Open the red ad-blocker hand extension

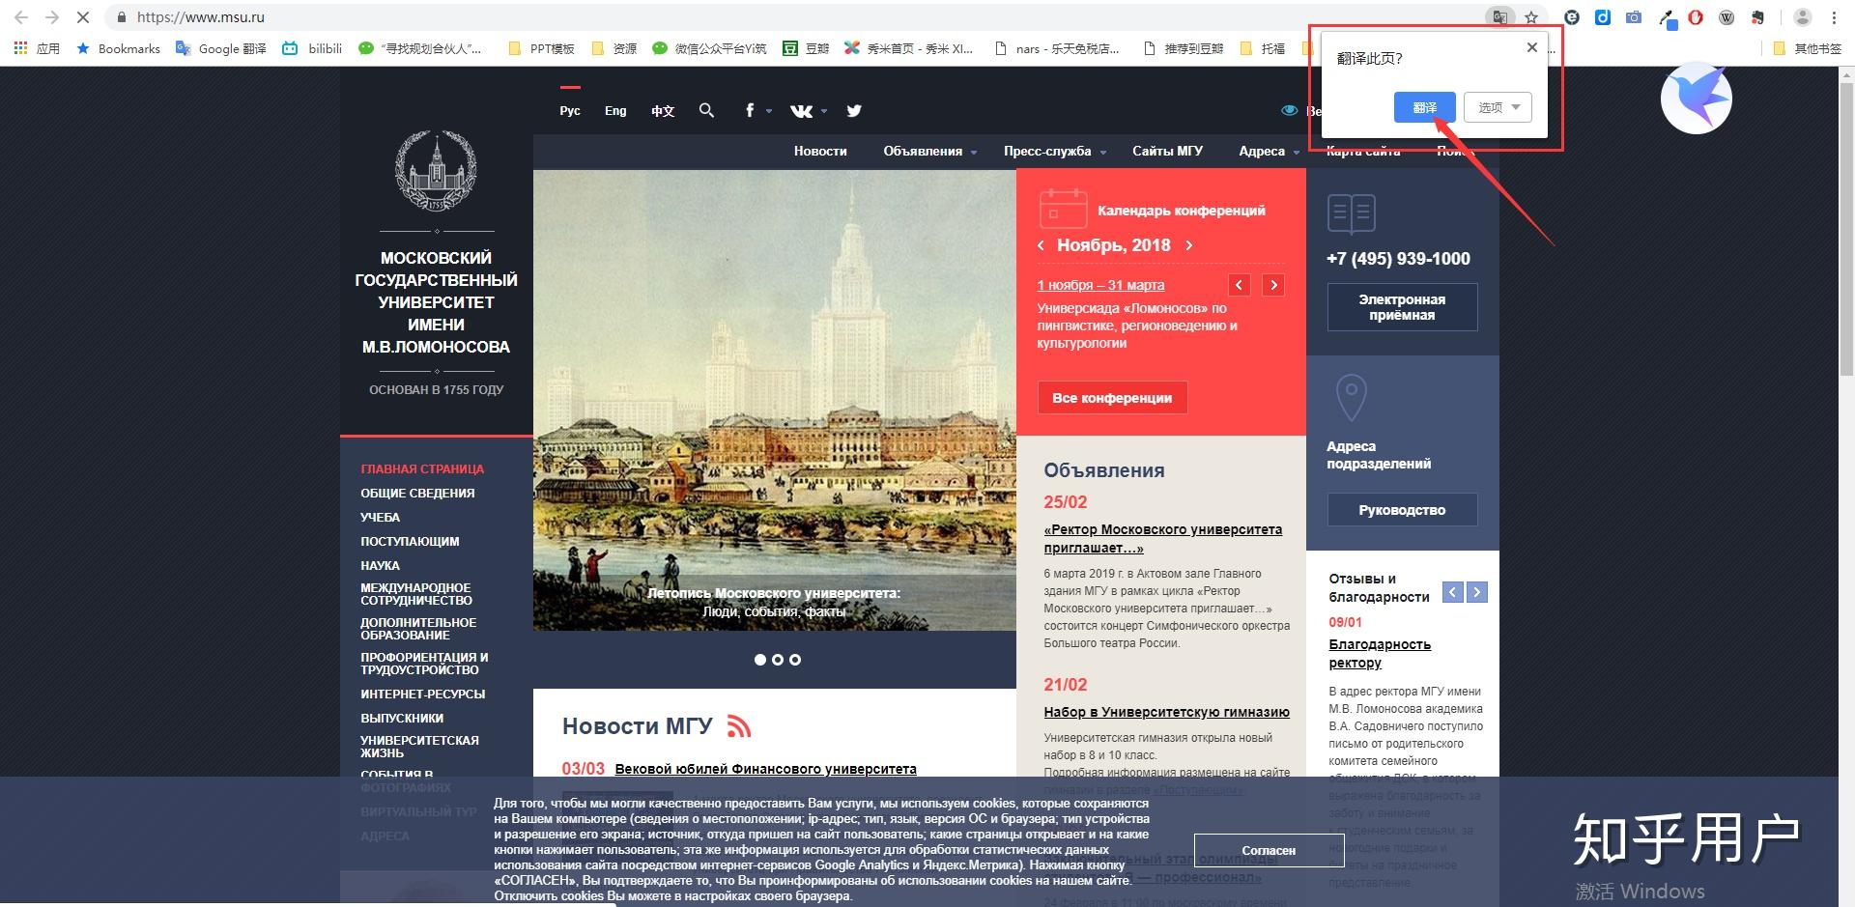pos(1696,17)
